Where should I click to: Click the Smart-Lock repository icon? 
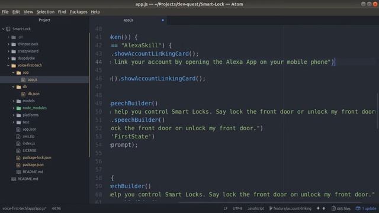pyautogui.click(x=8, y=29)
